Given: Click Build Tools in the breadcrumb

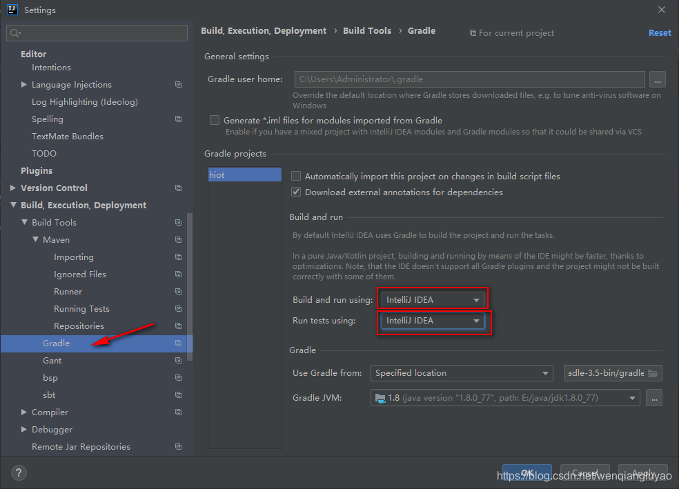Looking at the screenshot, I should tap(367, 31).
